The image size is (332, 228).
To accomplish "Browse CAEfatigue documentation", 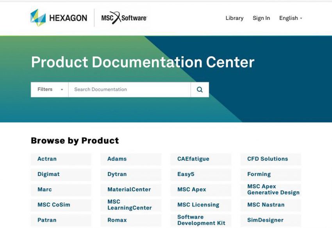I will pyautogui.click(x=201, y=159).
